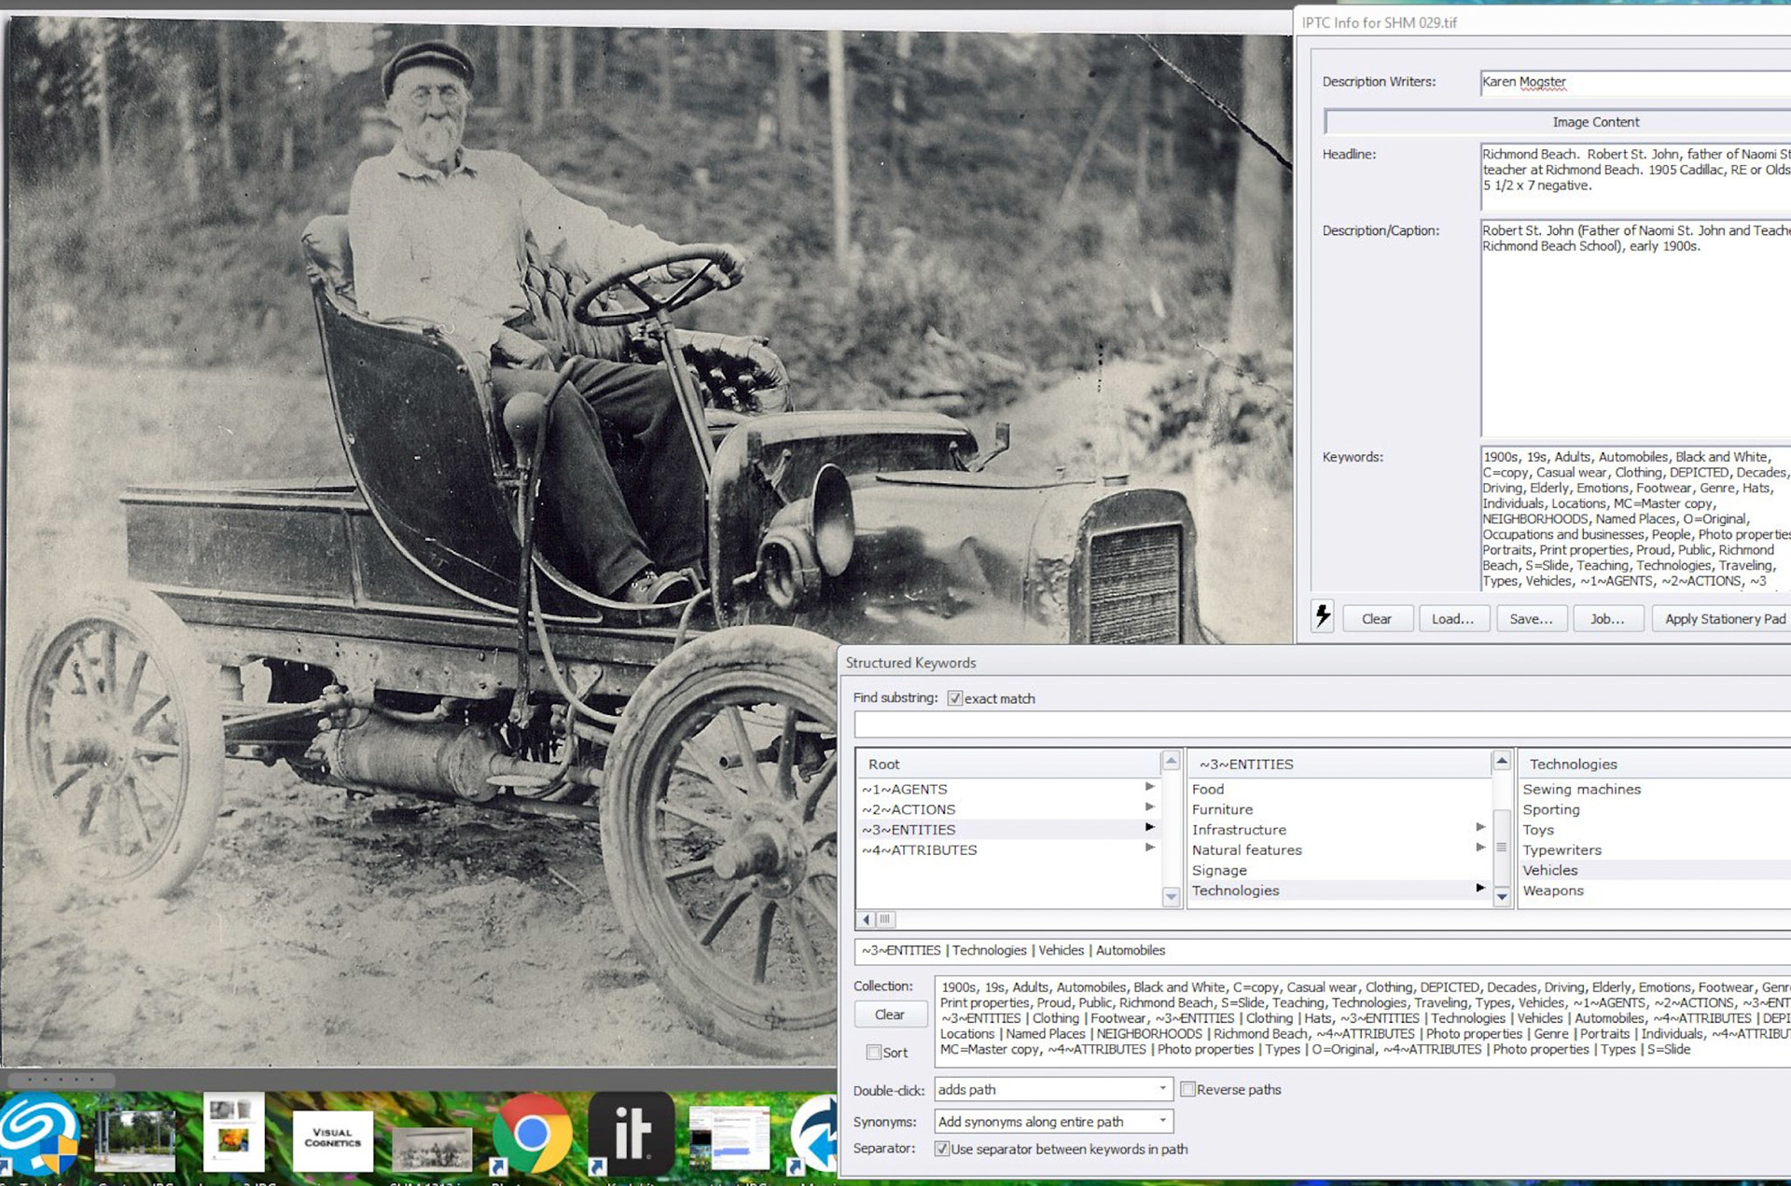Open the street photo desktop thumbnail

coord(136,1139)
